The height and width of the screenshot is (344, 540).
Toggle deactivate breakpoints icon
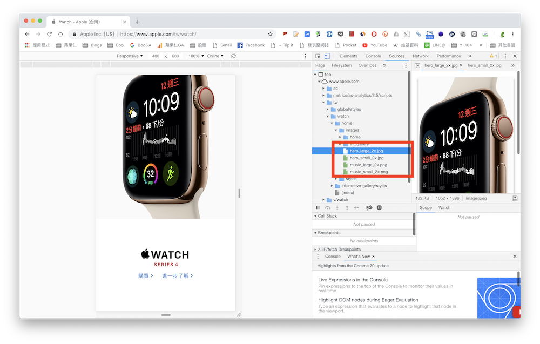coord(369,207)
